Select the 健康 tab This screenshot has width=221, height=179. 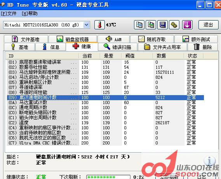[x=82, y=46]
